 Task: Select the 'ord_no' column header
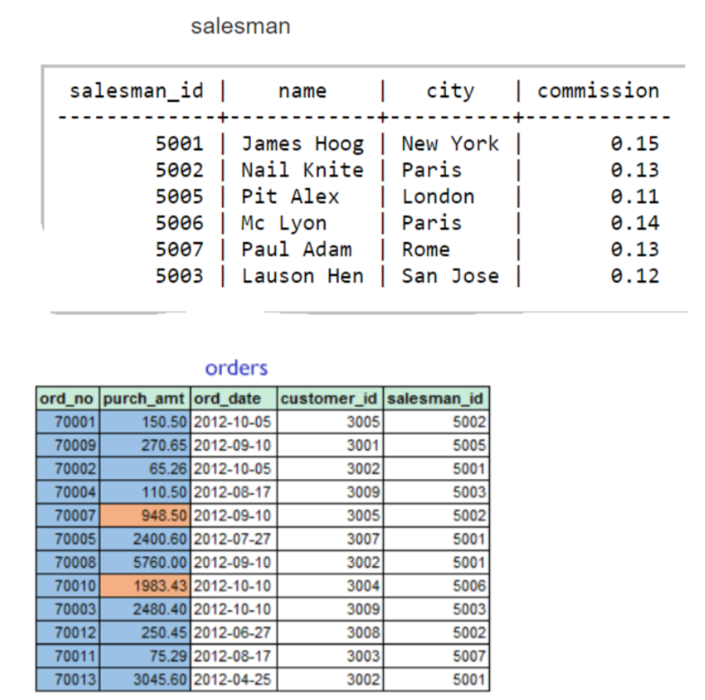(67, 399)
